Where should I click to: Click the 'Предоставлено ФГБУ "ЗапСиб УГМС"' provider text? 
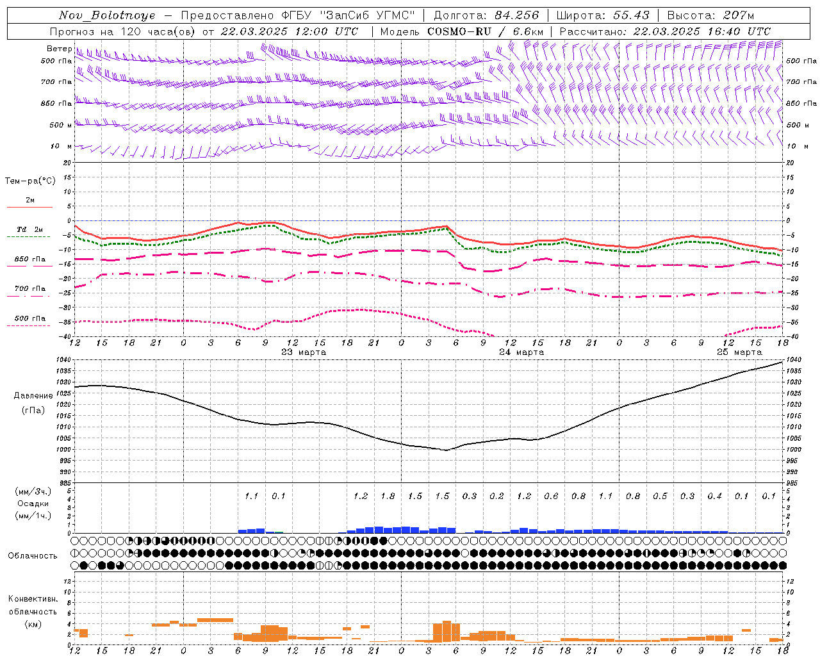point(298,15)
